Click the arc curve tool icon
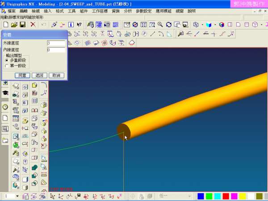 click(161, 34)
